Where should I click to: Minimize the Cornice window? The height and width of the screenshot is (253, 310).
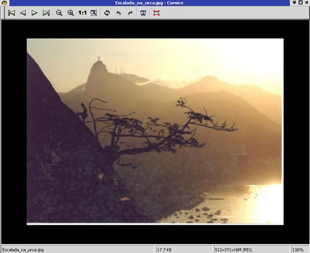(294, 3)
